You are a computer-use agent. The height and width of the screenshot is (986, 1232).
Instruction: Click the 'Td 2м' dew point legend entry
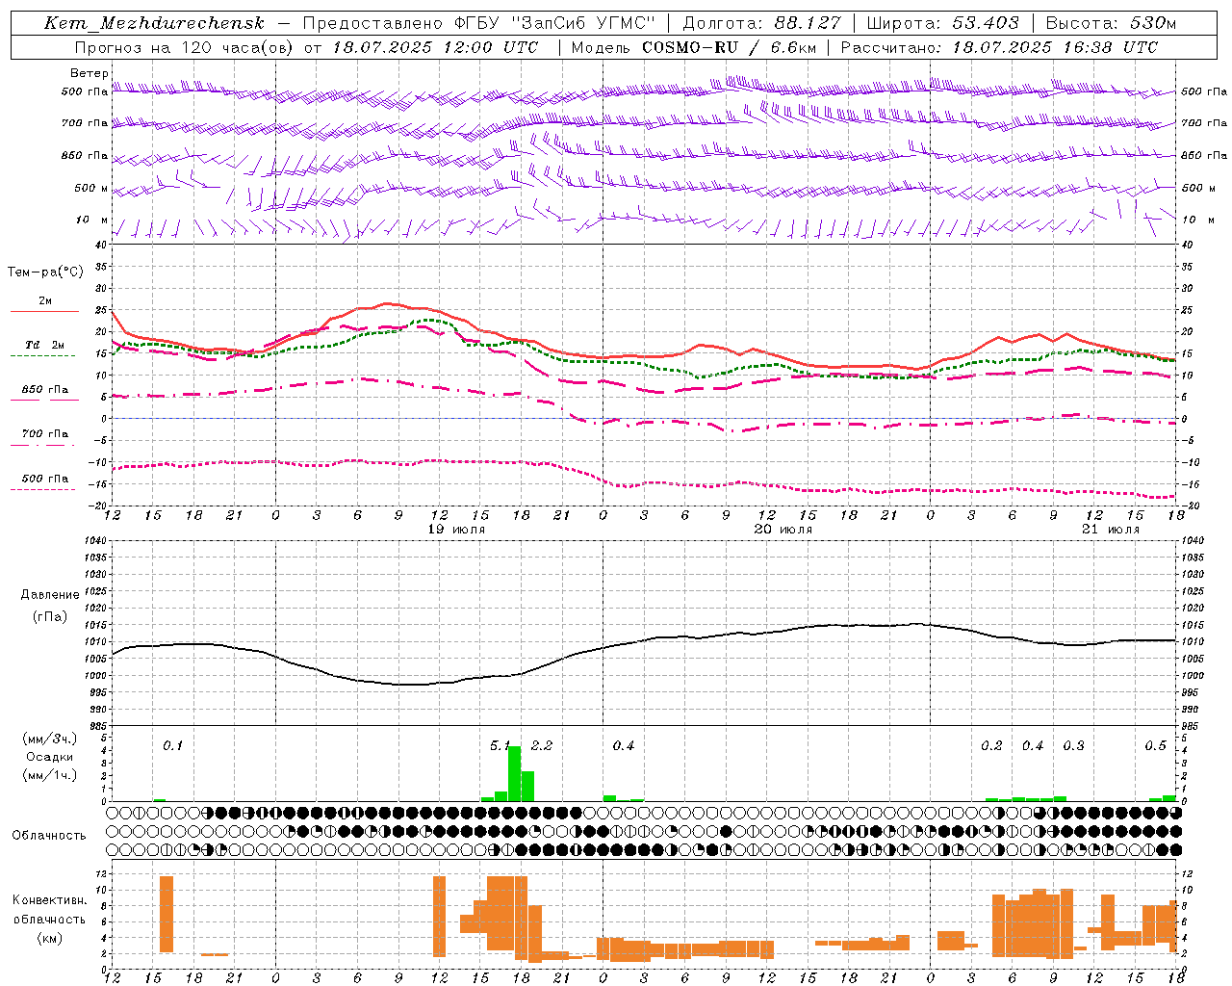[44, 345]
